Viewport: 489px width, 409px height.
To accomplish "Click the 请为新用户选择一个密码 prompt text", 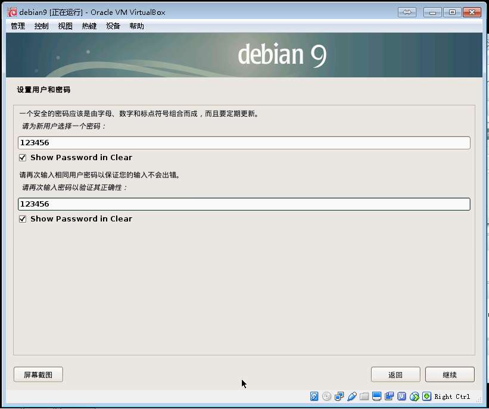I will click(64, 126).
